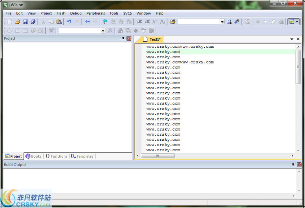This screenshot has height=208, width=305.
Task: Open a file via the folder icon
Action: pos(18,22)
